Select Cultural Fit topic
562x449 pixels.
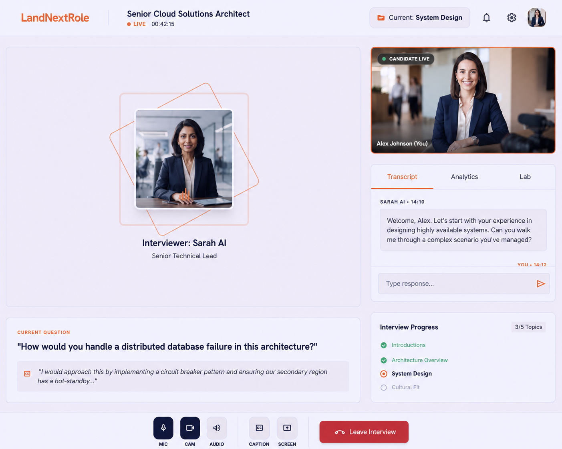pyautogui.click(x=406, y=387)
